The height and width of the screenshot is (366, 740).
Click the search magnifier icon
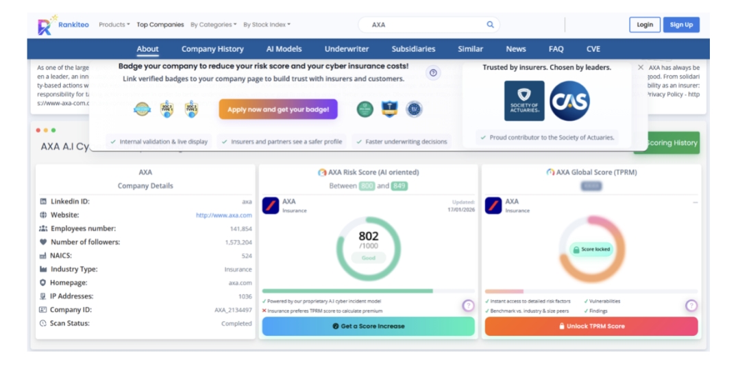coord(490,25)
